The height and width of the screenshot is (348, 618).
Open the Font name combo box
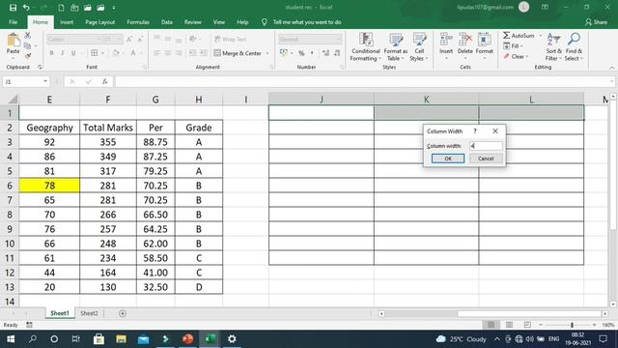[x=74, y=39]
